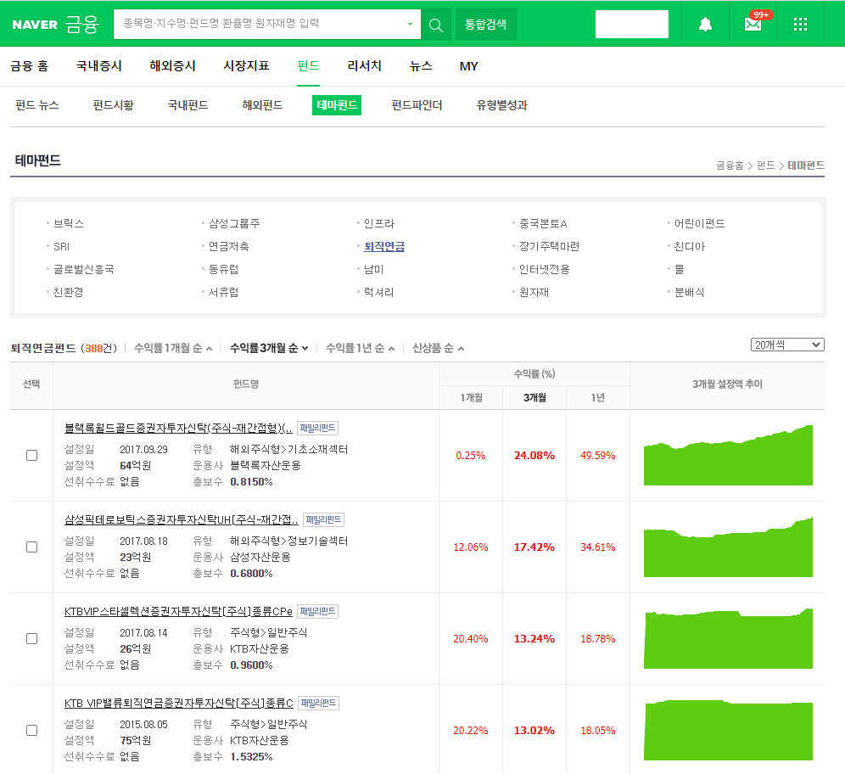The width and height of the screenshot is (845, 774).
Task: Check the KTB VIP밸류퇴직연금 fund checkbox
Action: click(31, 731)
